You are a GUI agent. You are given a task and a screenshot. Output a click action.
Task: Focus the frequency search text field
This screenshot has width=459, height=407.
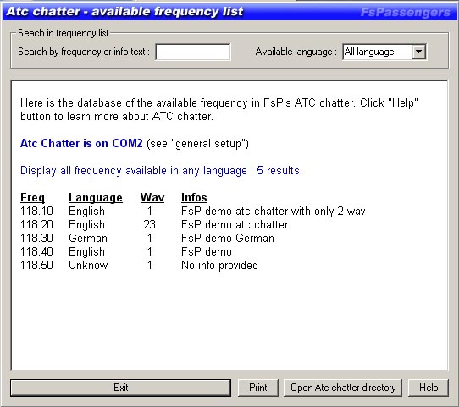point(193,52)
